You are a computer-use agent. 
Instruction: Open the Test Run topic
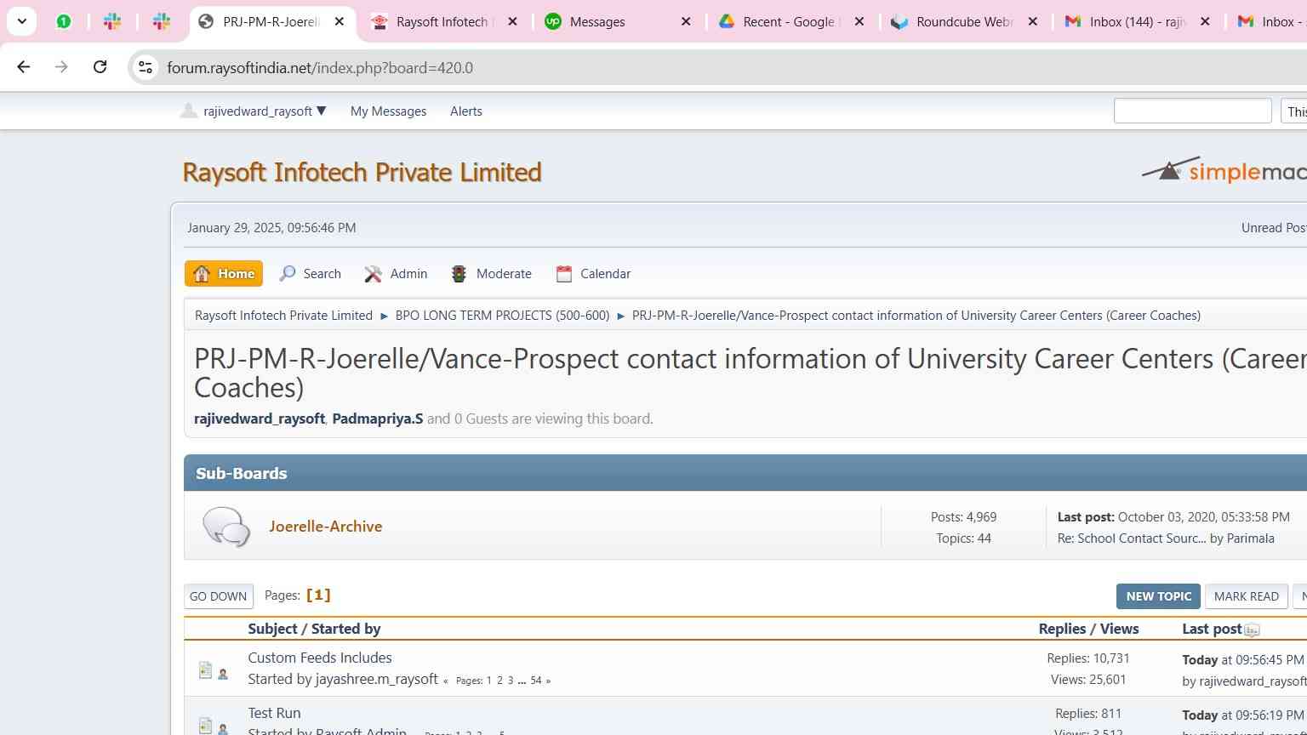coord(274,713)
